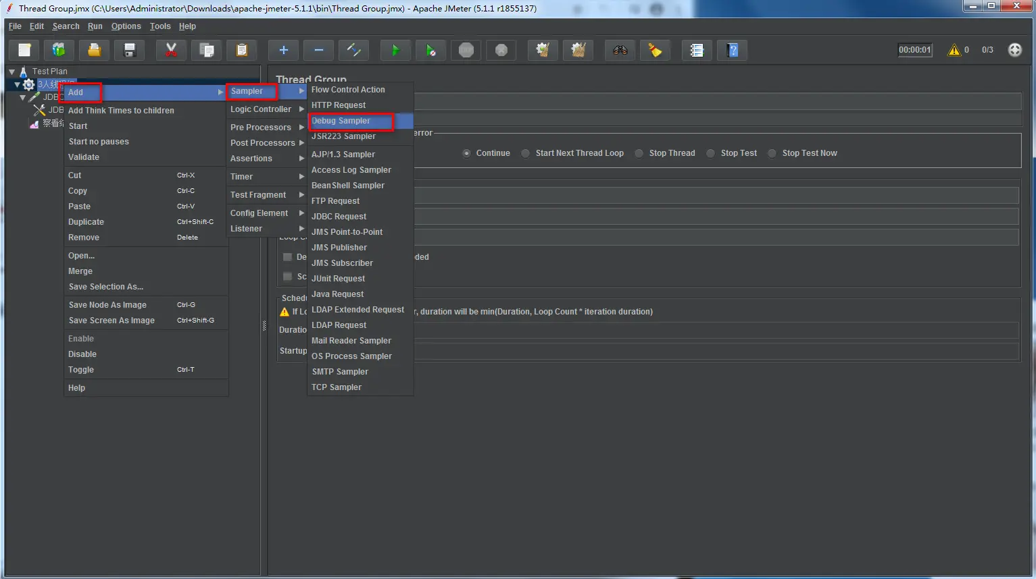Click the Clear All results icon
This screenshot has height=579, width=1036.
tap(578, 50)
